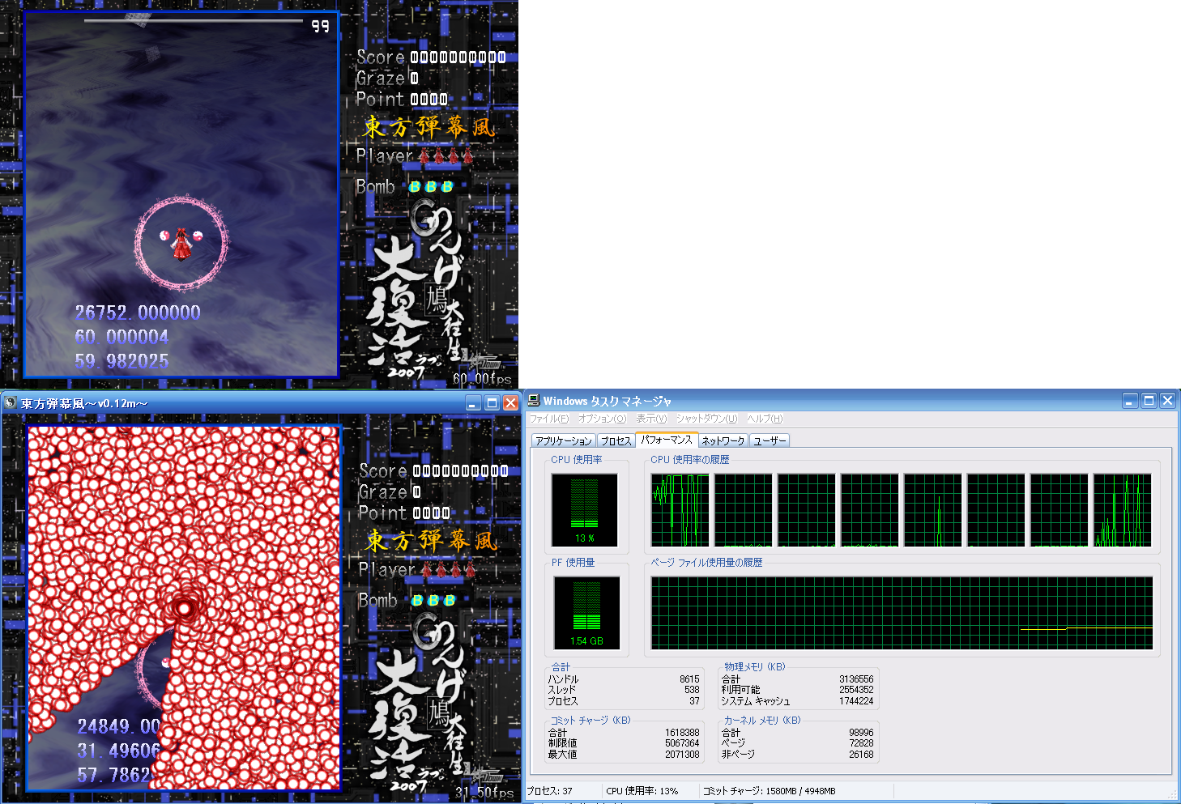Expand the 表示(V) menu
Viewport: 1181px width, 804px height.
tap(651, 419)
